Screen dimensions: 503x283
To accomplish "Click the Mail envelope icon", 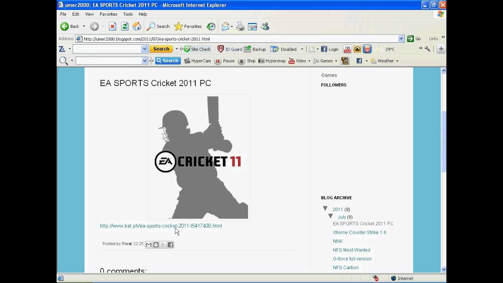I will click(225, 26).
